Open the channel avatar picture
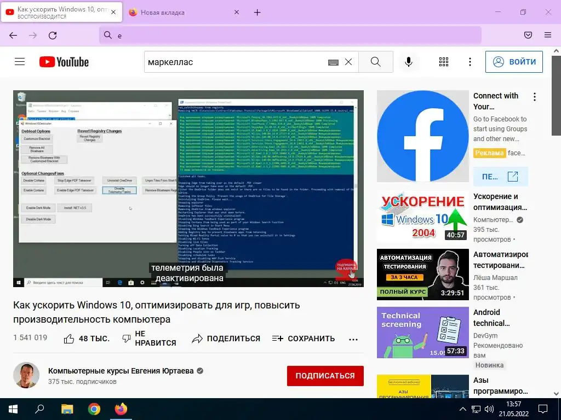 tap(26, 375)
